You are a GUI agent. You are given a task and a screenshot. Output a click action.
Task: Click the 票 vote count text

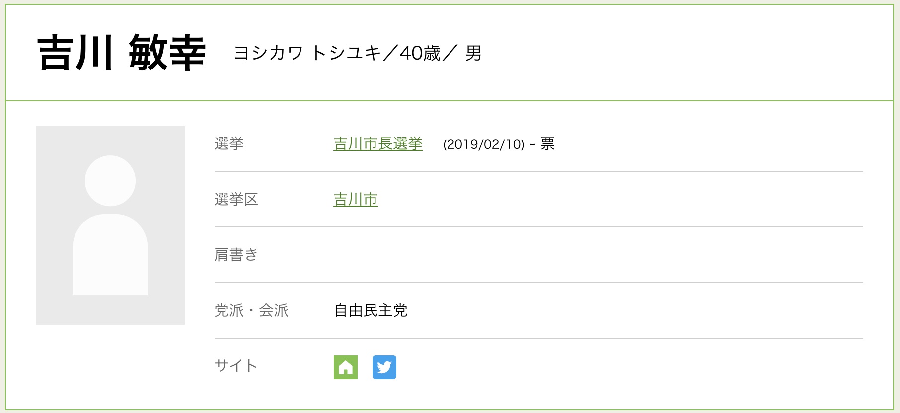(x=548, y=144)
